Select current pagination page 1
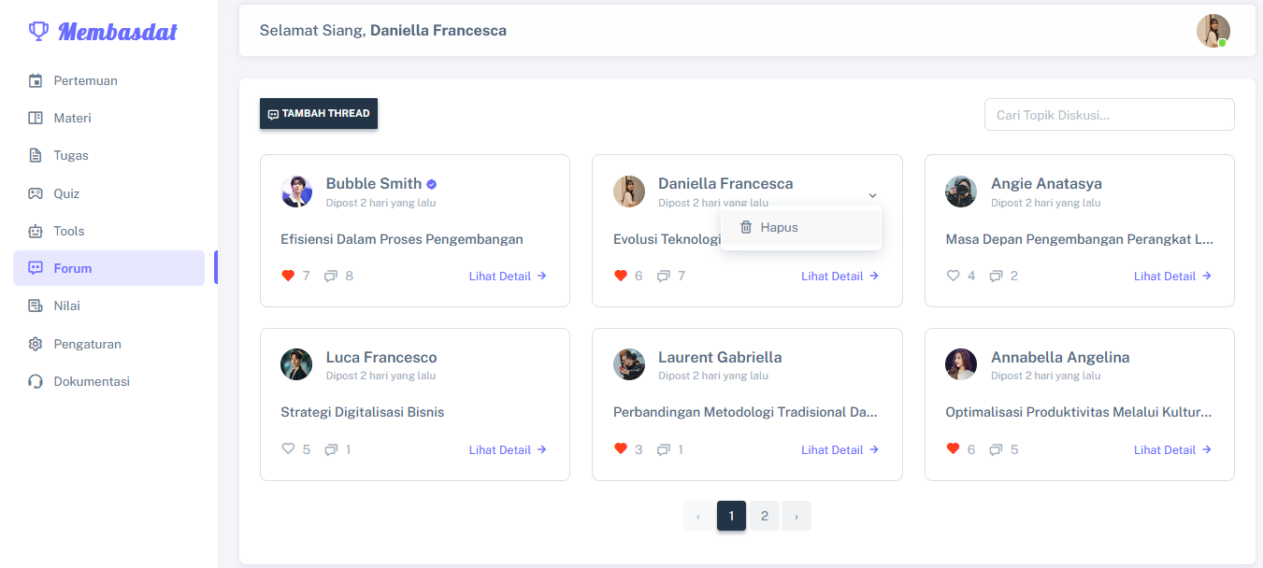 [x=731, y=516]
